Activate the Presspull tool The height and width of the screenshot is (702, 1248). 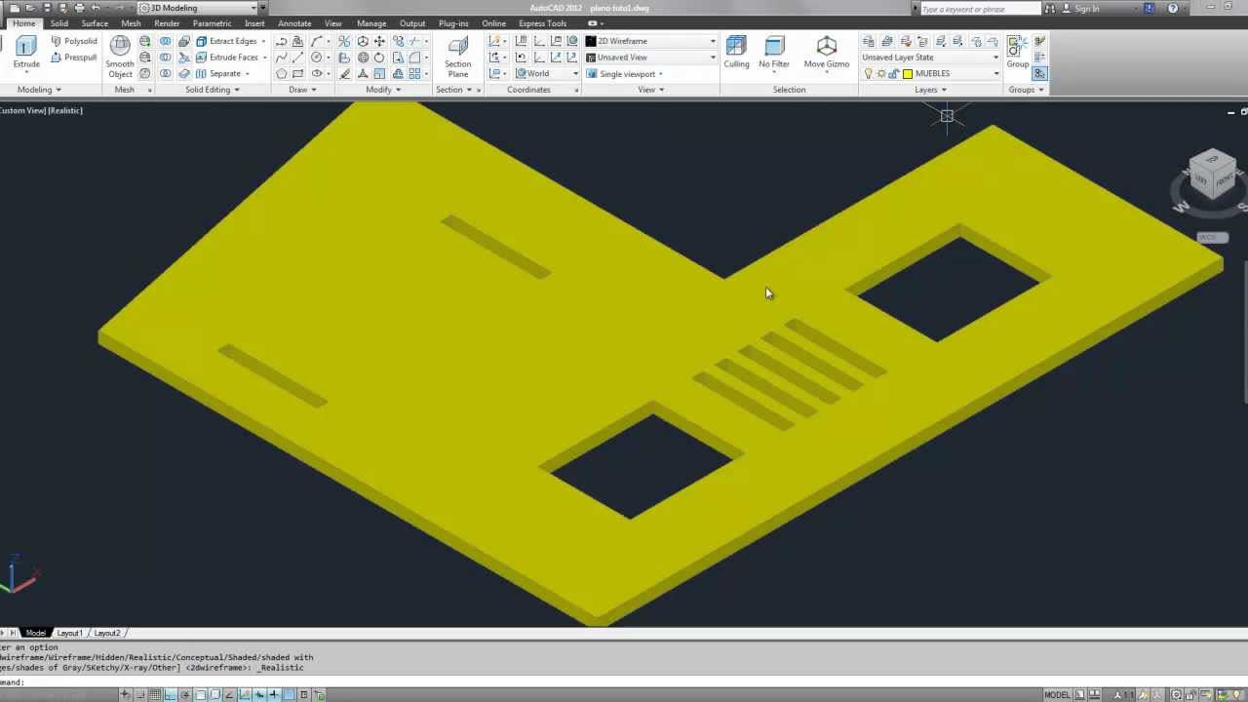74,58
